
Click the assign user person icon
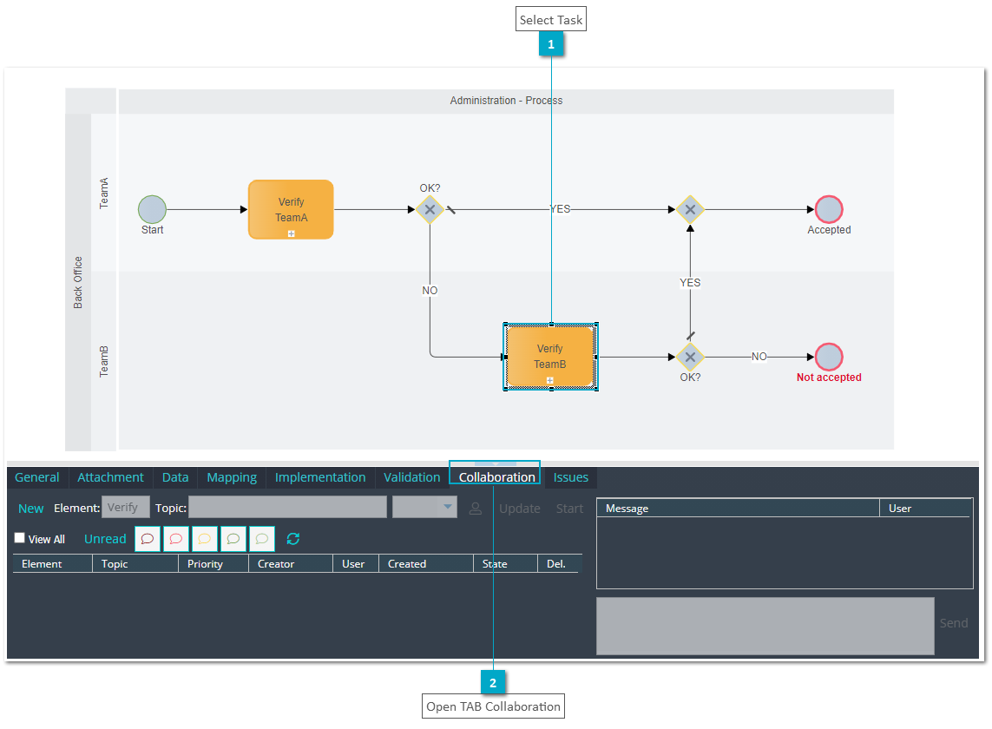pos(475,509)
